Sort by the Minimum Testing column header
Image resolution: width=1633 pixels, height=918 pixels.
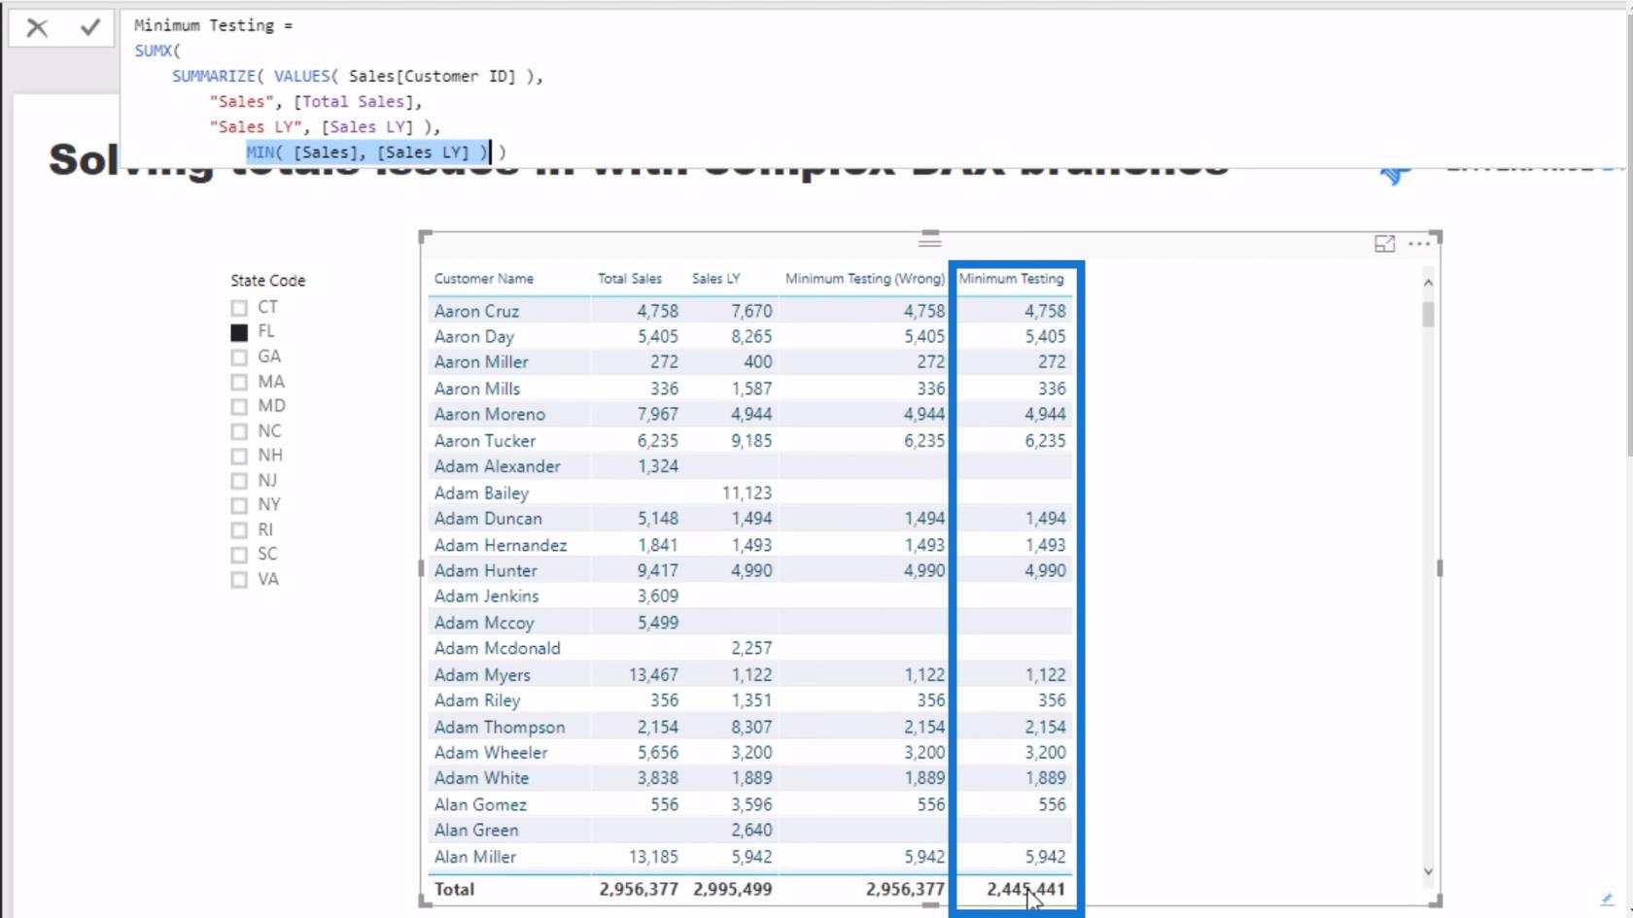(x=1011, y=279)
